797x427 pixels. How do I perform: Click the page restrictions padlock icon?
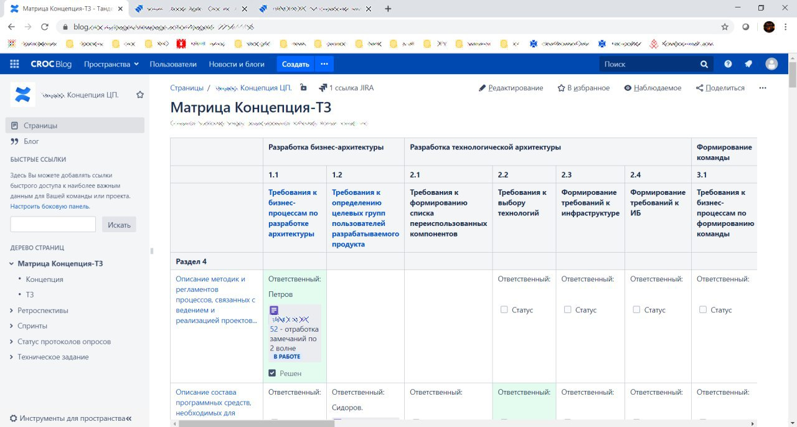(x=303, y=88)
